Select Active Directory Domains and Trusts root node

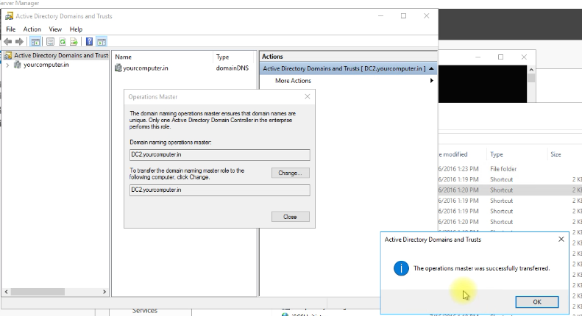pos(61,55)
